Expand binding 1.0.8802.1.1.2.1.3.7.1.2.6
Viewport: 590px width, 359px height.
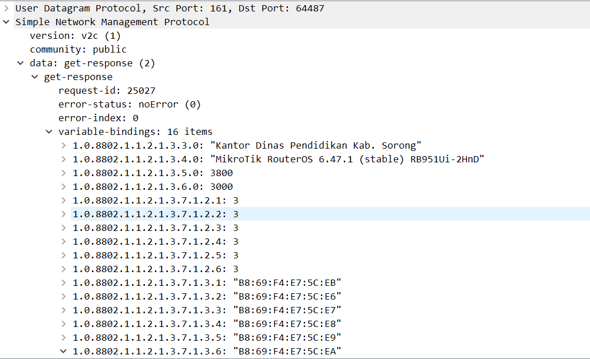(63, 269)
